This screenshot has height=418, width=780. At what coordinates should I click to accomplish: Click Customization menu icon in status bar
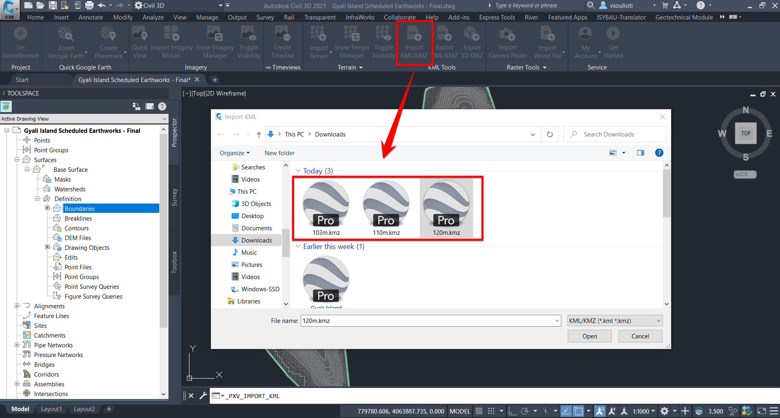[x=774, y=411]
